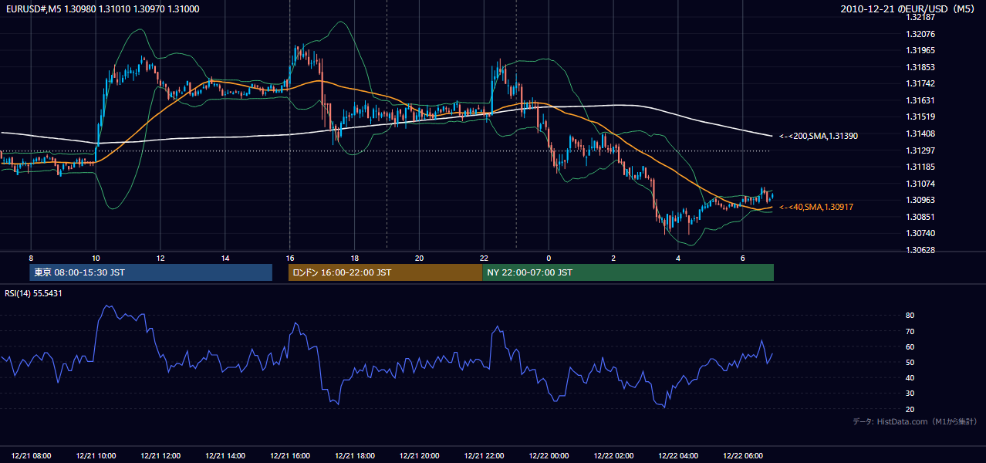Click the date label 12/21 20:00
This screenshot has width=986, height=463.
tap(420, 455)
